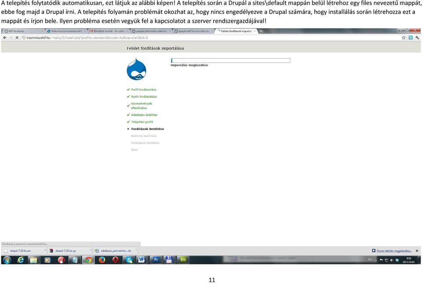Switch to Welcome to insomnia tab
The height and width of the screenshot is (283, 422).
click(66, 31)
